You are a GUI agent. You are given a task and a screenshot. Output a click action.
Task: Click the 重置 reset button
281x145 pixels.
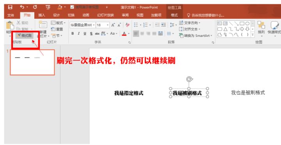point(57,29)
